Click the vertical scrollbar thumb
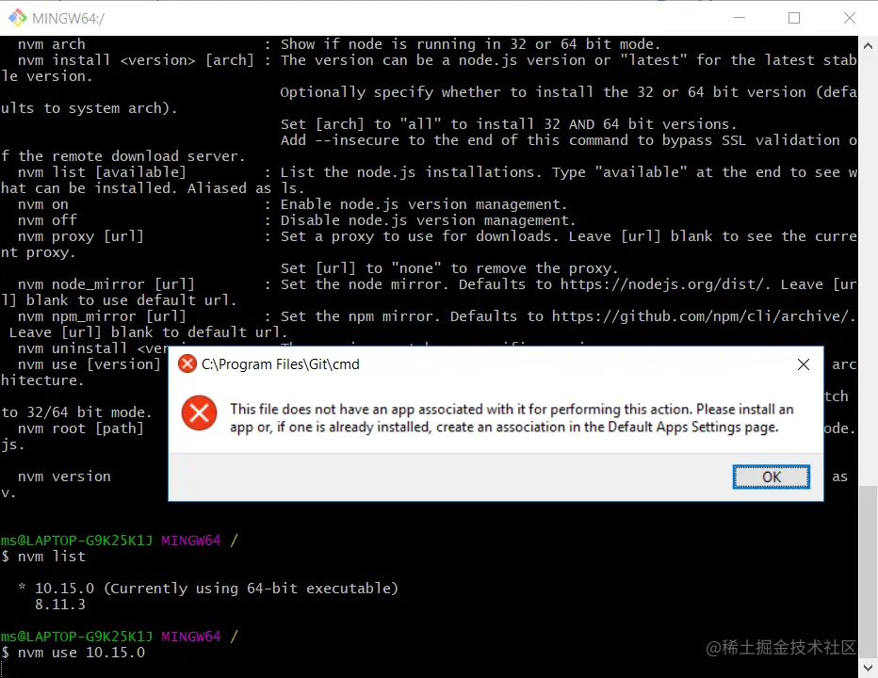The height and width of the screenshot is (678, 878). (x=868, y=571)
